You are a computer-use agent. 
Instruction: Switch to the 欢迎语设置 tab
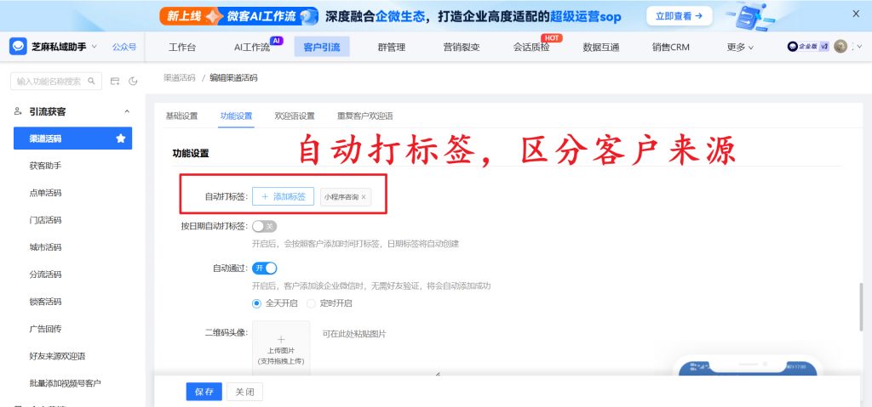click(294, 116)
